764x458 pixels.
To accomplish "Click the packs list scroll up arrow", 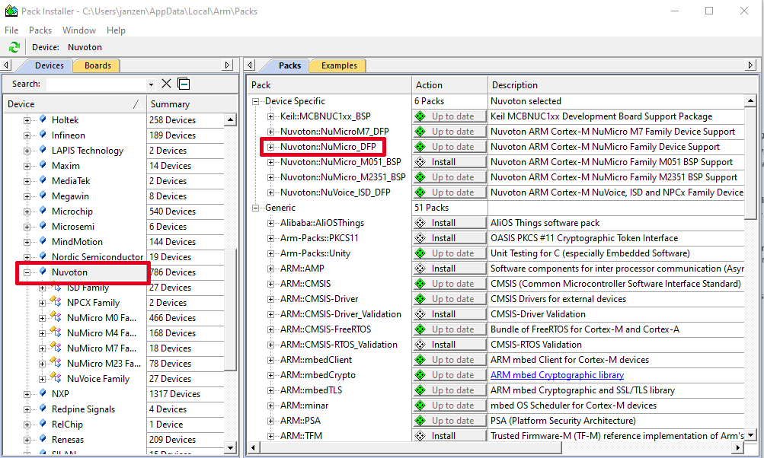I will (750, 100).
